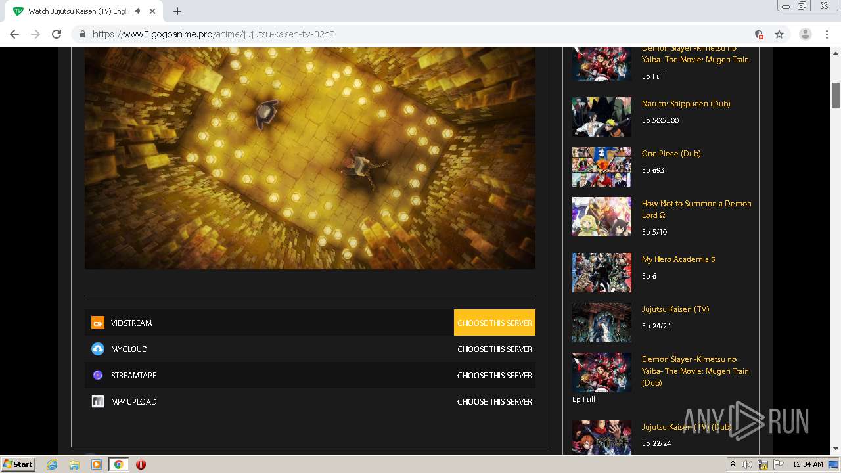Open One Piece (Dub) link
841x473 pixels.
tap(671, 153)
